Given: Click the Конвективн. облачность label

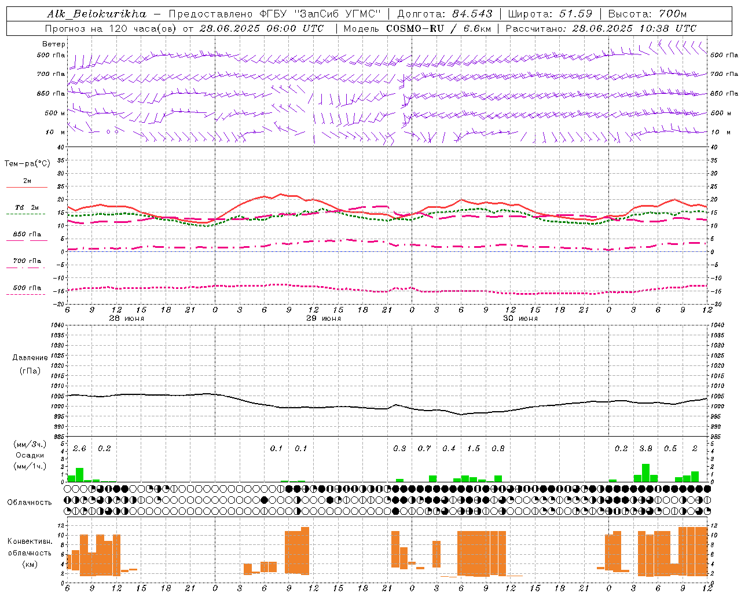Looking at the screenshot, I should click(x=30, y=547).
